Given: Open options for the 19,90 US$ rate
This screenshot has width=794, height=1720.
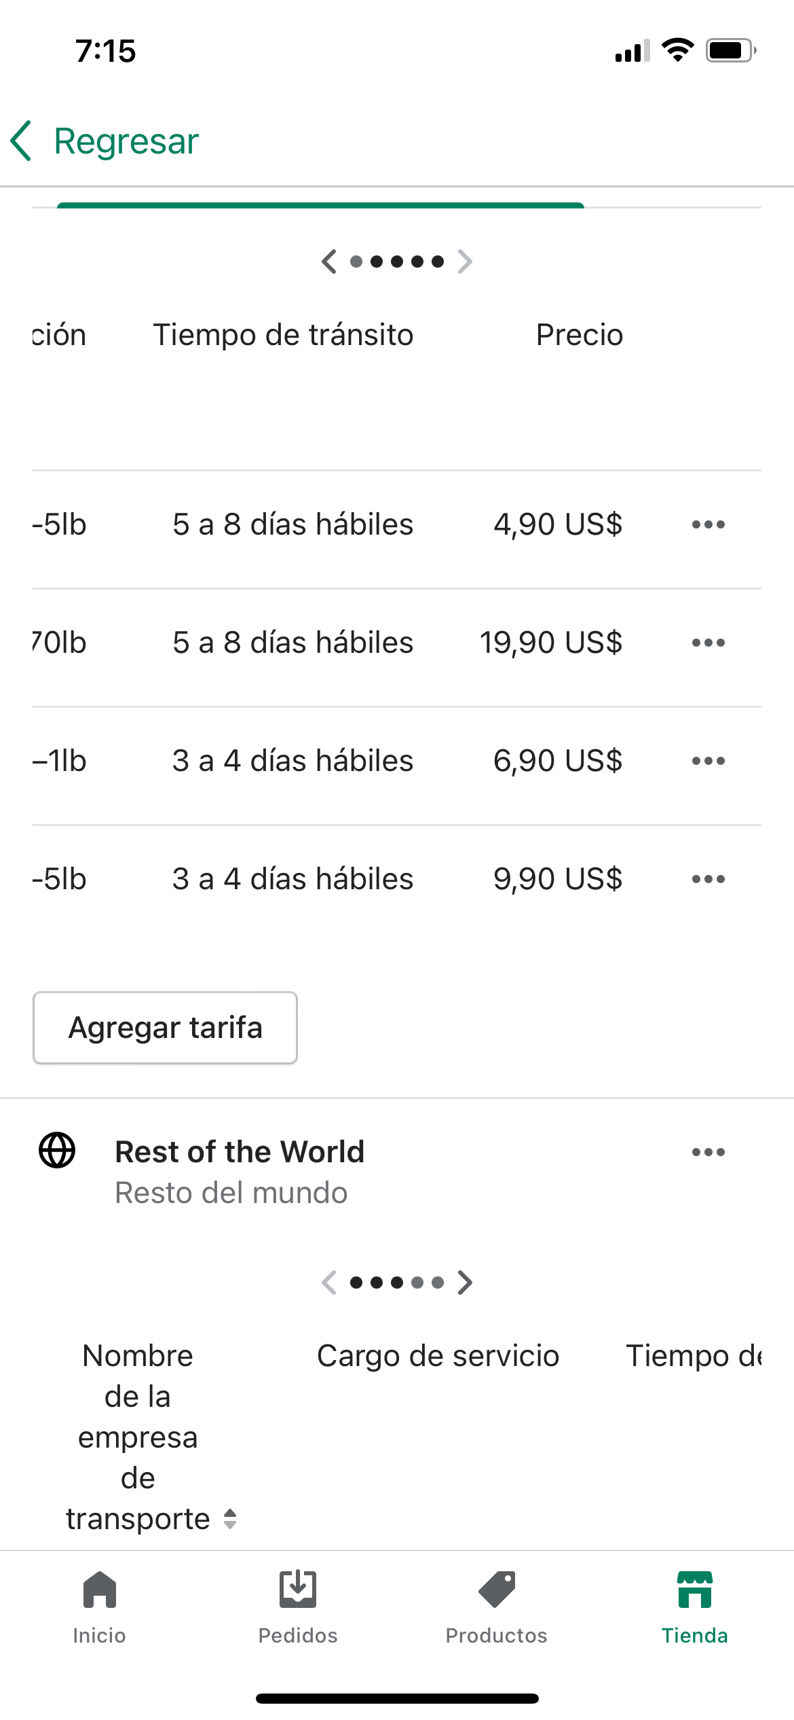Looking at the screenshot, I should point(708,643).
